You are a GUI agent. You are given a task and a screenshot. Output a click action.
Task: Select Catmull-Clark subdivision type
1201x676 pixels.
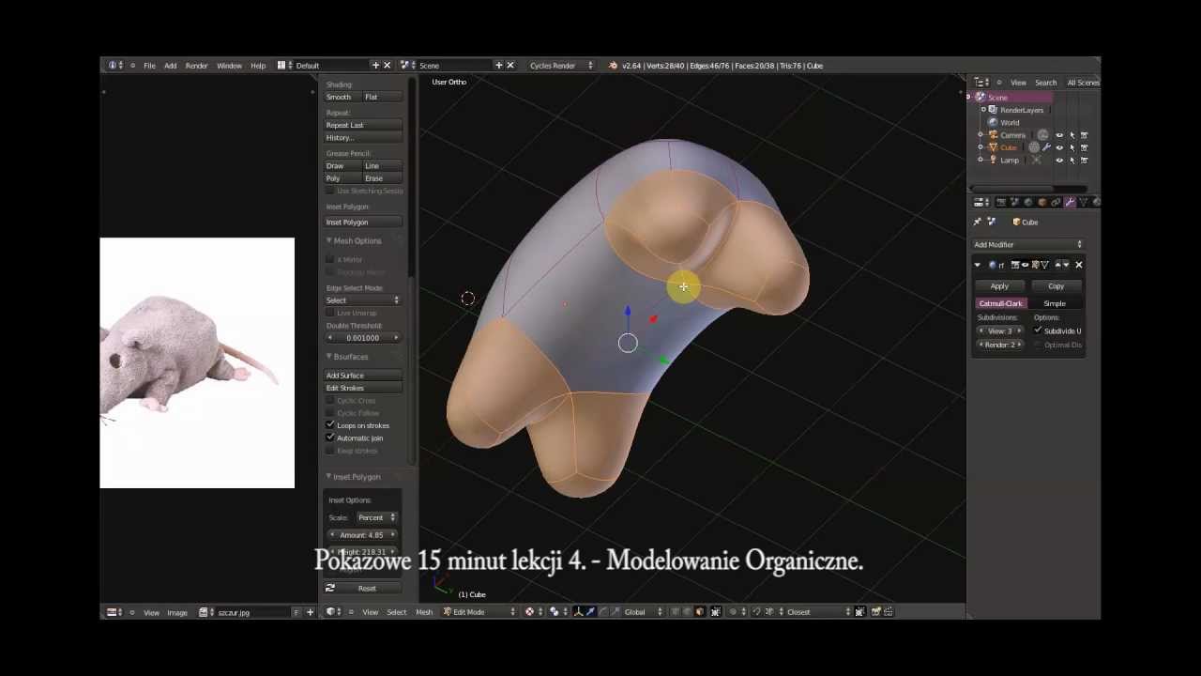pos(1001,303)
